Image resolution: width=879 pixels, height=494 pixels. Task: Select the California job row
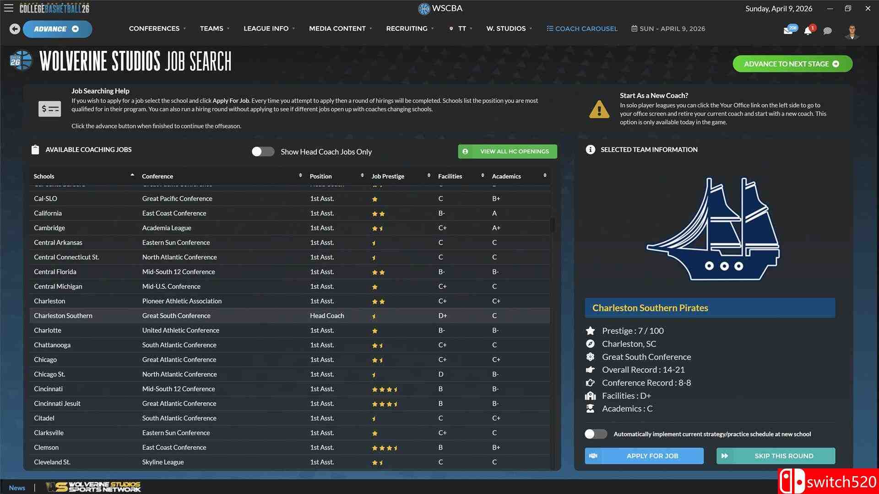tap(290, 213)
